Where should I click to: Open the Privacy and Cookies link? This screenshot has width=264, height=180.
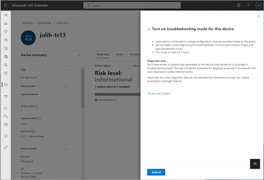click(x=159, y=94)
